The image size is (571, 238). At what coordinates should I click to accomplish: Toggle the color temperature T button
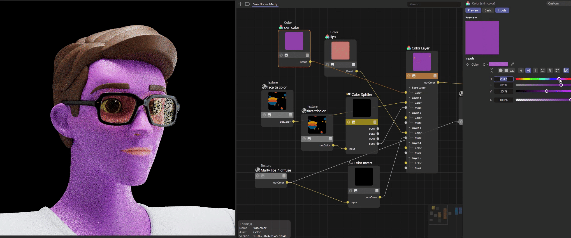[x=535, y=71]
